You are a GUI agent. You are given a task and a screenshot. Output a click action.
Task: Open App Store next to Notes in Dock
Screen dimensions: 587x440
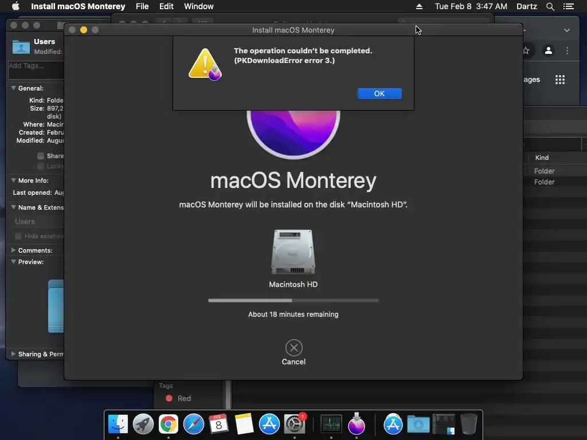pyautogui.click(x=269, y=424)
